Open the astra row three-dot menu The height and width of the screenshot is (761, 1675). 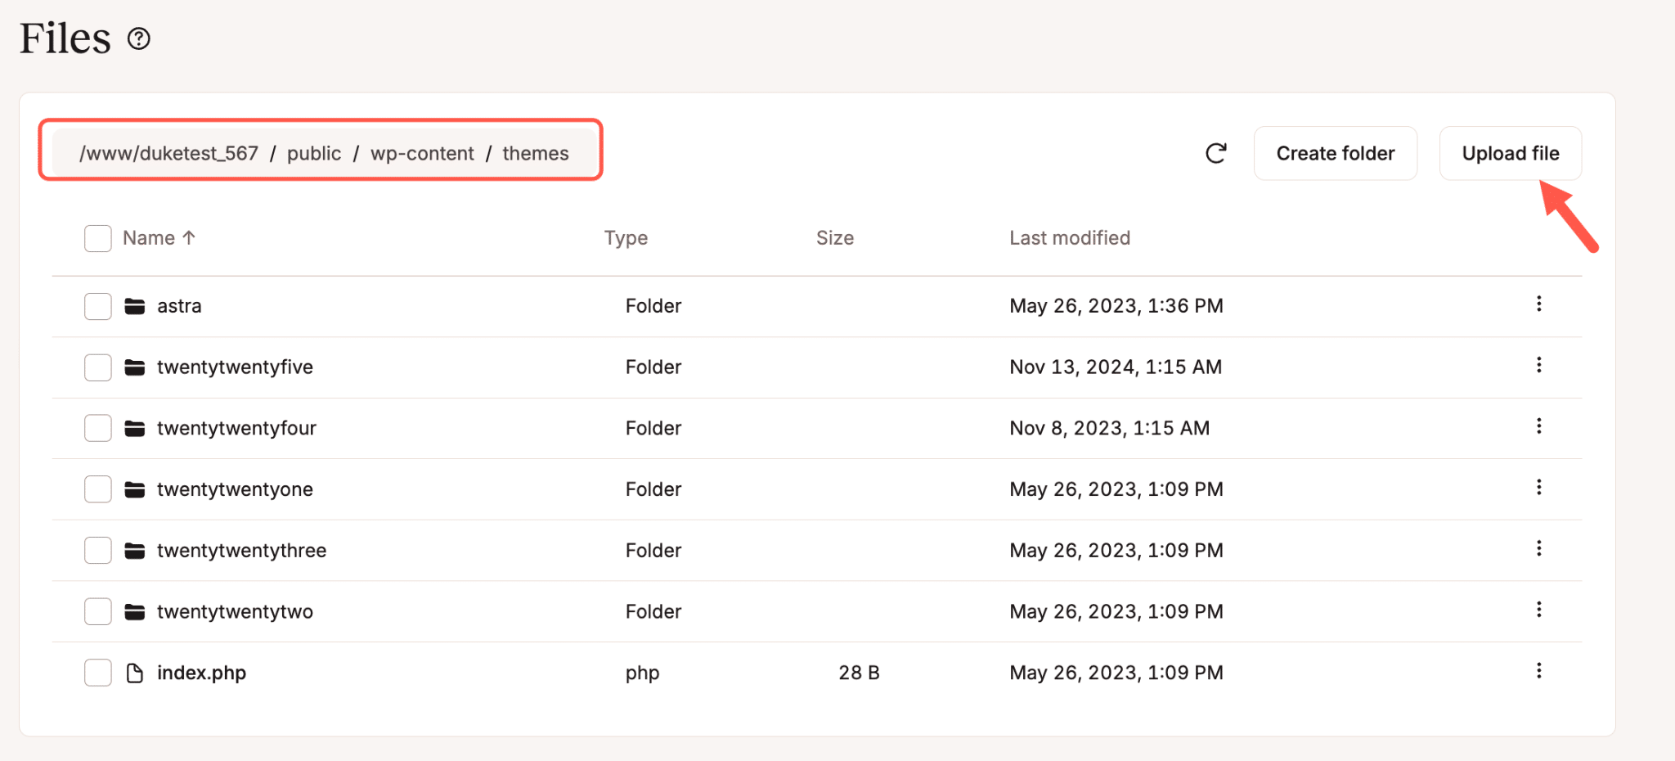pyautogui.click(x=1538, y=304)
